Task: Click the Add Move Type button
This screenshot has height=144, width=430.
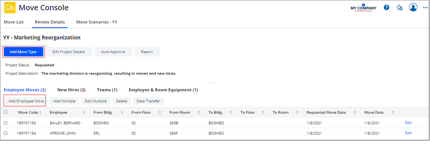Action: 23,52
